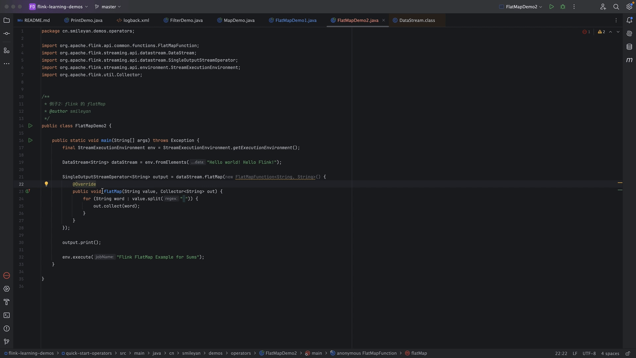This screenshot has width=636, height=358.
Task: Run FlatMapDemo2 with the green play button
Action: pos(552,7)
